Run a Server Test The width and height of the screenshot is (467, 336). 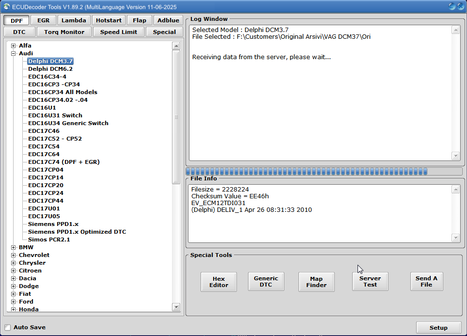(370, 282)
